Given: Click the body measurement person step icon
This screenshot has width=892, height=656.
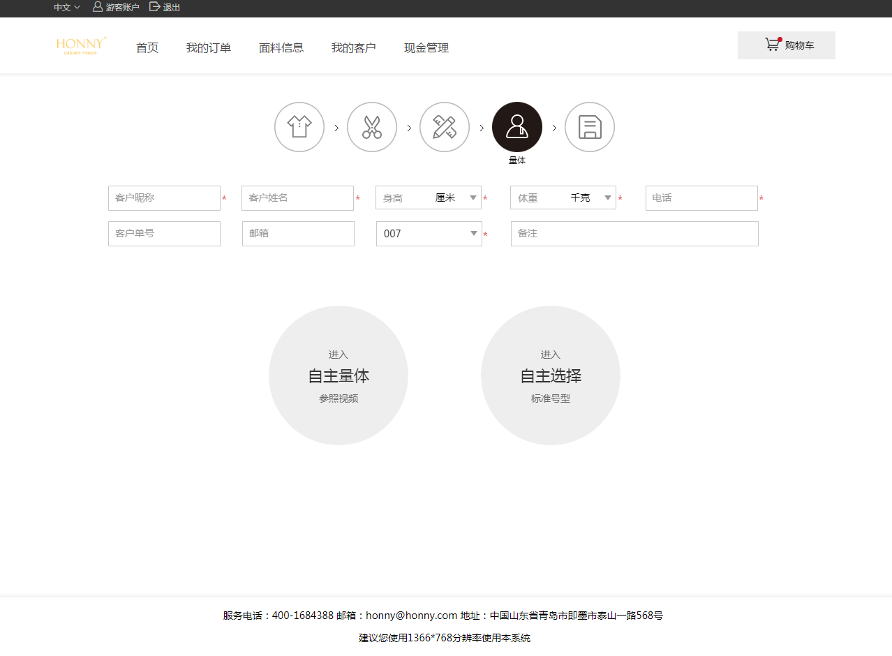Looking at the screenshot, I should [x=517, y=127].
